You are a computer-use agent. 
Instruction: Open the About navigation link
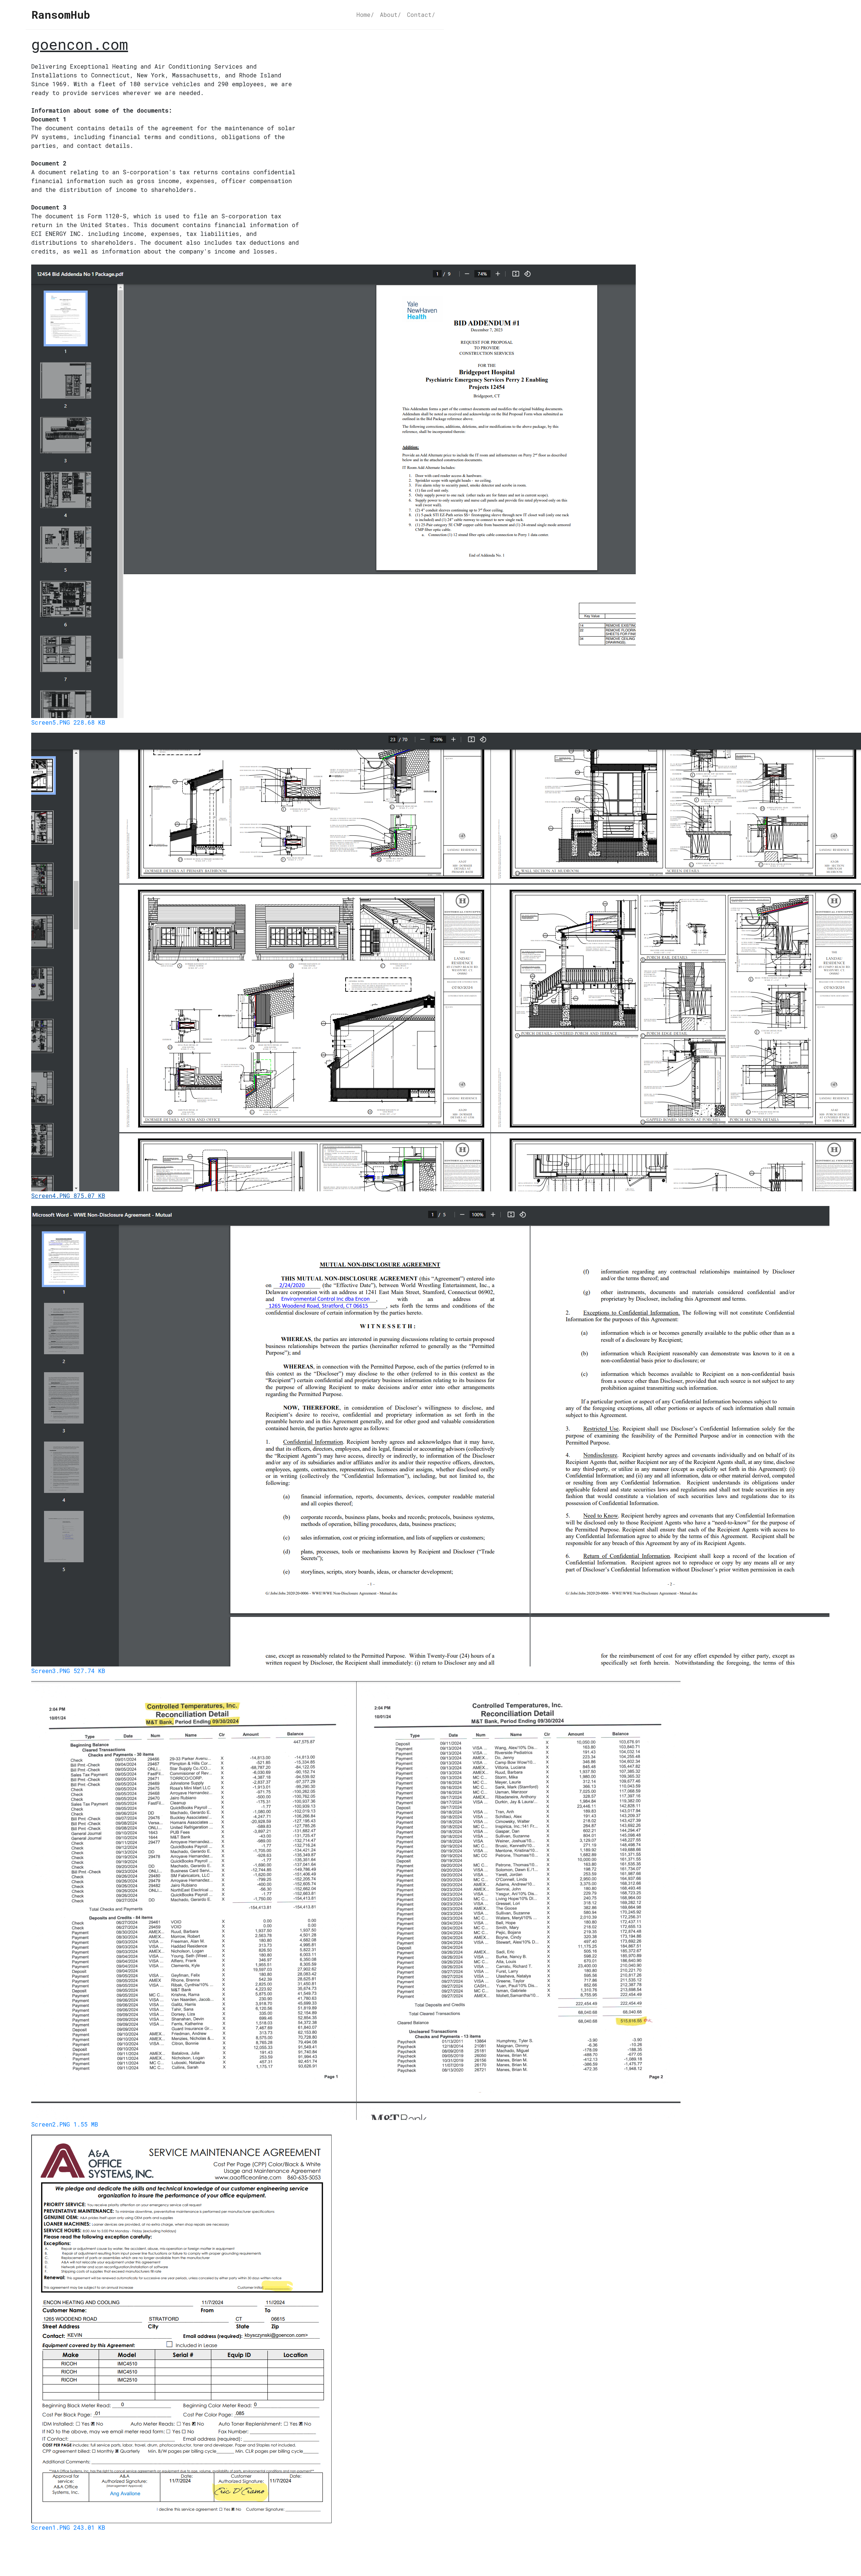point(390,15)
